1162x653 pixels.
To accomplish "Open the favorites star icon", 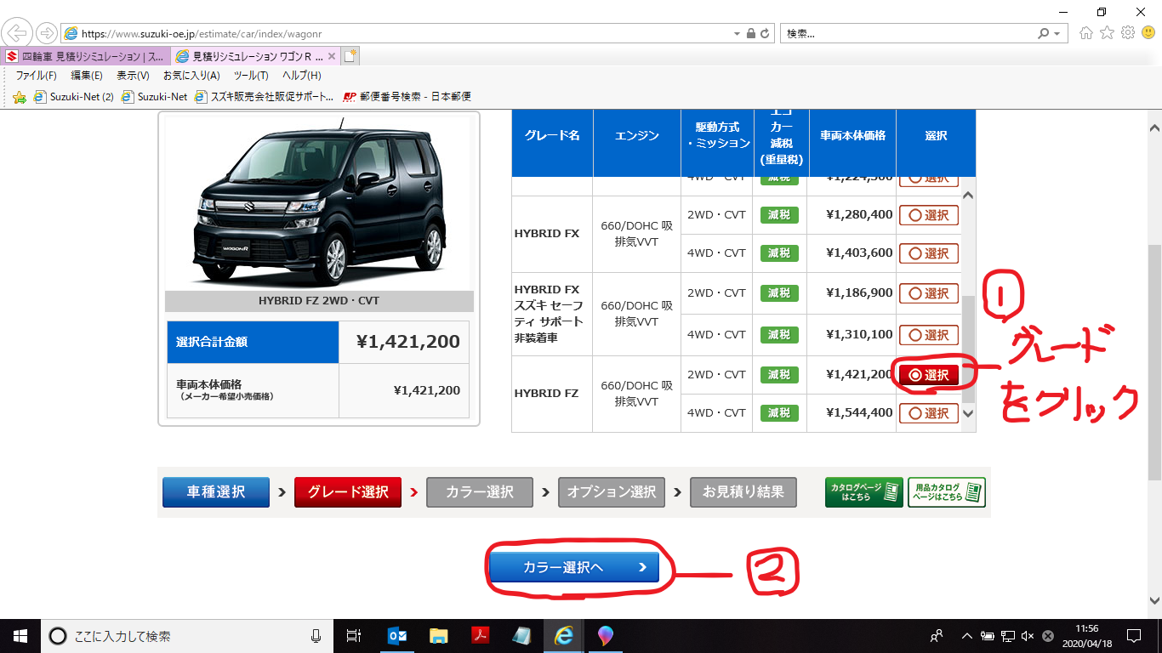I will point(1107,33).
